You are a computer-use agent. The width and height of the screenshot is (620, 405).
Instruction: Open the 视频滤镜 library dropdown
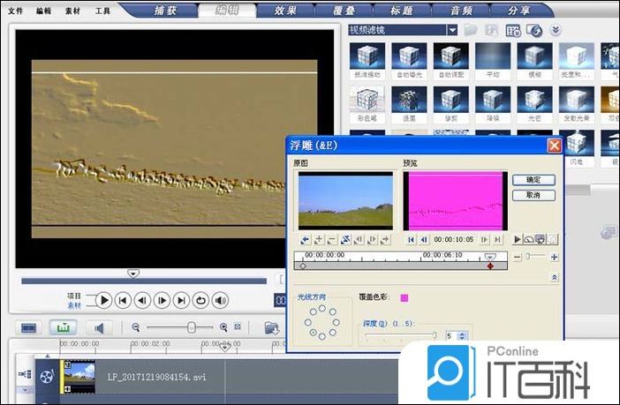point(452,30)
